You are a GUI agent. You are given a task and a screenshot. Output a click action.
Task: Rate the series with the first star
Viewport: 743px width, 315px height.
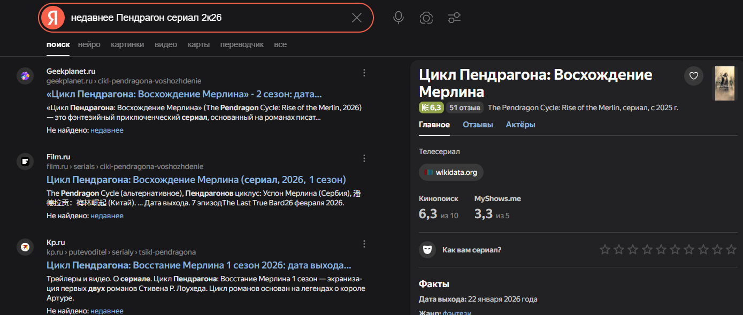tap(605, 249)
